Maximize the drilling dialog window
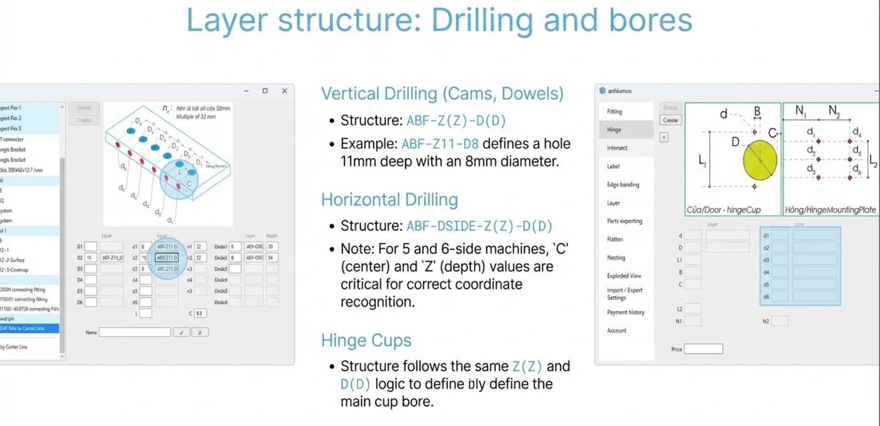Image resolution: width=880 pixels, height=426 pixels. [x=265, y=91]
